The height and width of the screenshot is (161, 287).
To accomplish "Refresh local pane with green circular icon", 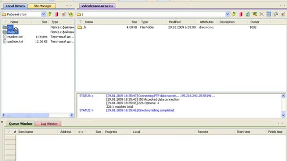I will pyautogui.click(x=71, y=14).
